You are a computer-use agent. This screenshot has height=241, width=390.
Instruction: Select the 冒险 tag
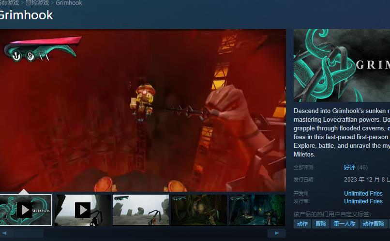click(320, 224)
